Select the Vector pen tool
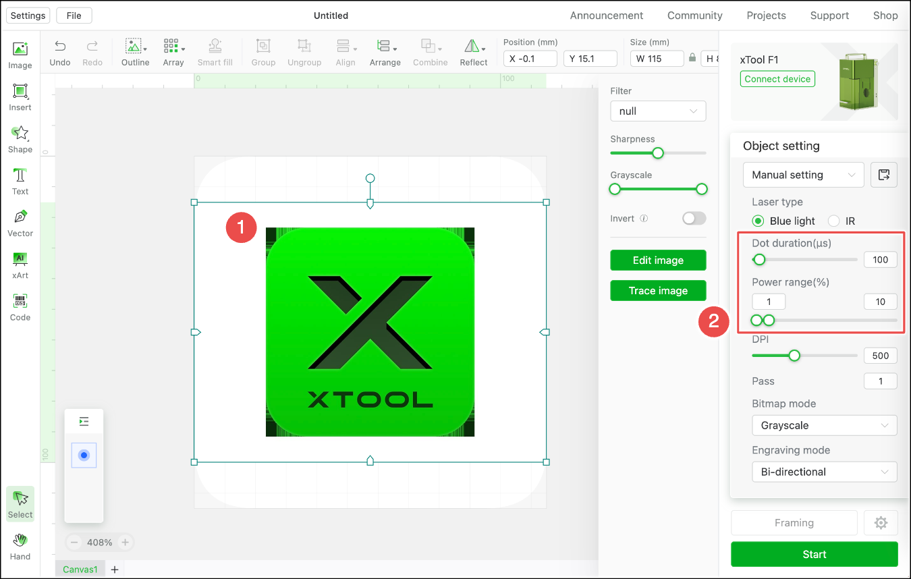 point(20,223)
